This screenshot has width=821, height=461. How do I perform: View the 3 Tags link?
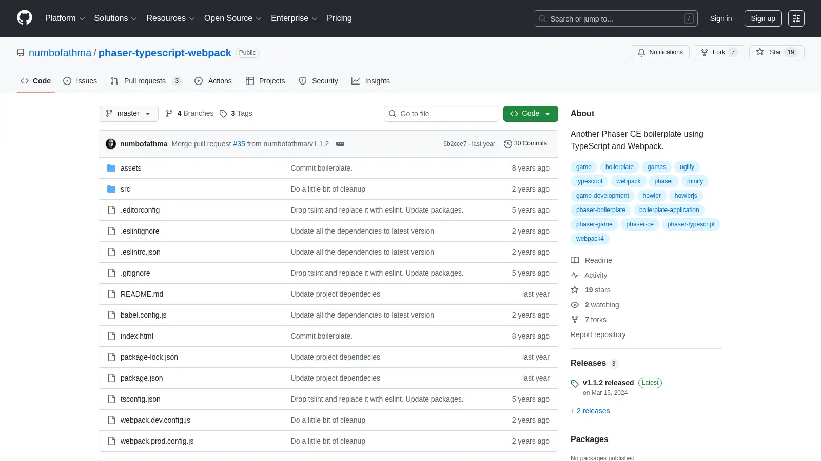tap(236, 113)
